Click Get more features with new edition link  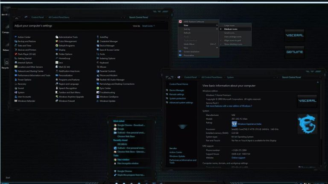coord(229,106)
